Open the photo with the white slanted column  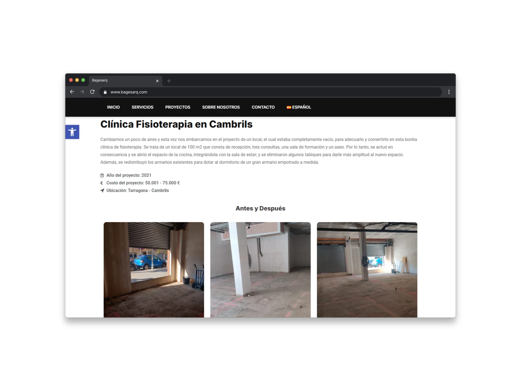coord(260,270)
